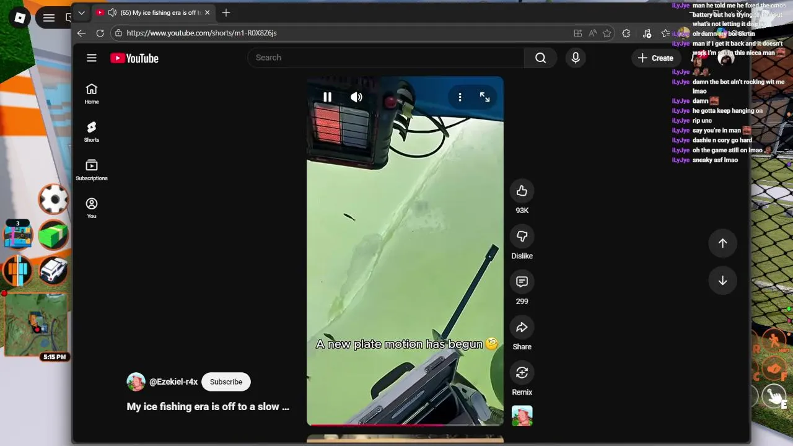Screen dimensions: 793x446
Task: Click the game minimap
Action: (x=36, y=324)
